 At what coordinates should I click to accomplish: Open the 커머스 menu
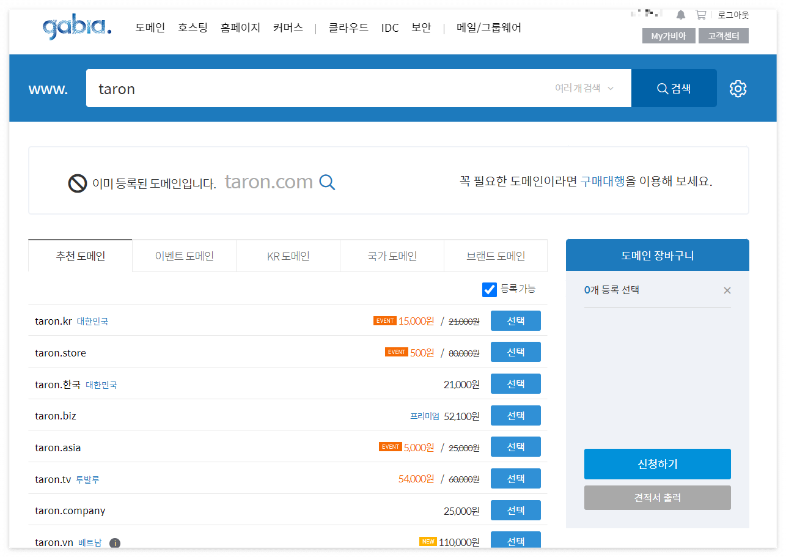coord(288,28)
